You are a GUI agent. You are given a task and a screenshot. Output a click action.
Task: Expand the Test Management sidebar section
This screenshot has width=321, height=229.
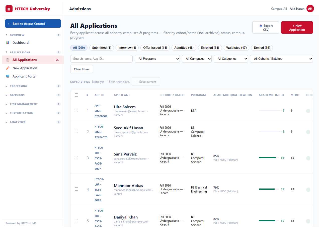33,104
